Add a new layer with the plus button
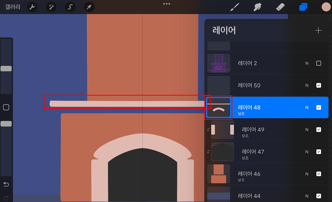Screen dimensions: 332x202 pos(318,30)
